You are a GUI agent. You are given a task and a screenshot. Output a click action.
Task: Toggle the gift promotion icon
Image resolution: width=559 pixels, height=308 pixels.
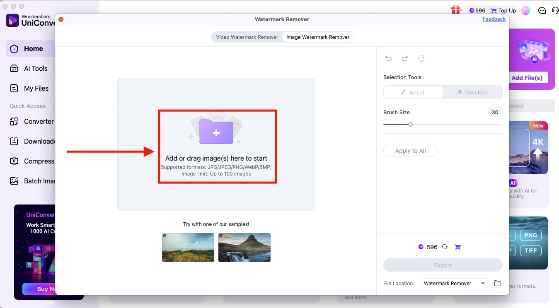[456, 10]
